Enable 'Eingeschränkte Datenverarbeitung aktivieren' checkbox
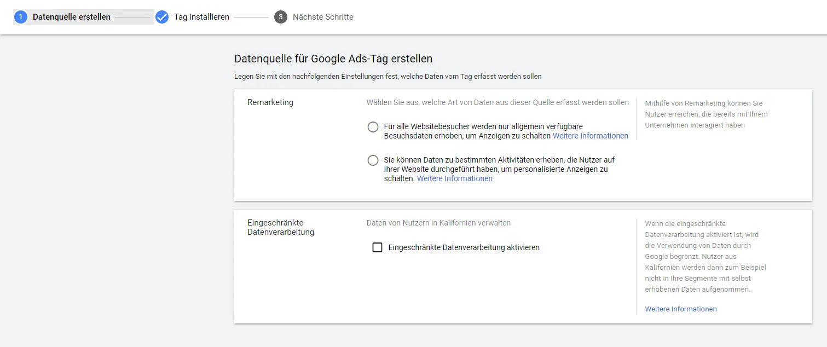Viewport: 827px width, 347px height. click(x=377, y=247)
